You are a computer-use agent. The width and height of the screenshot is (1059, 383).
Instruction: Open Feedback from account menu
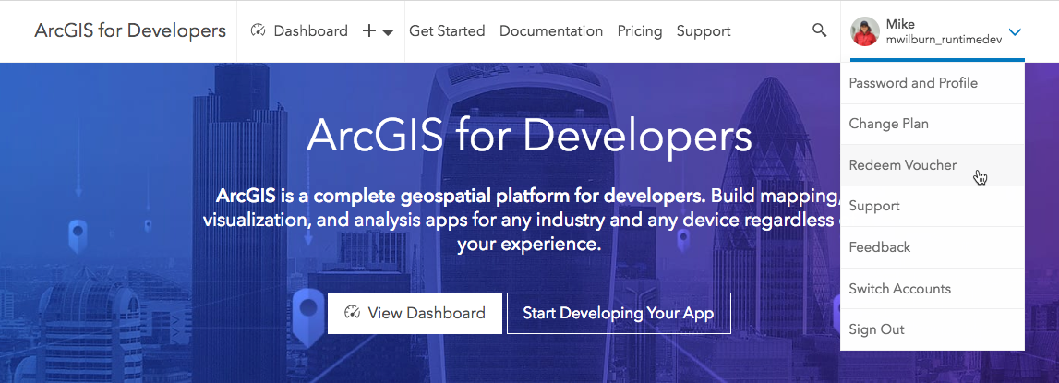[932, 247]
